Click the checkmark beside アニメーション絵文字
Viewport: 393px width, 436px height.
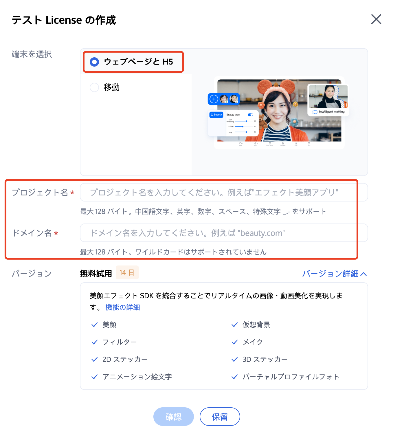coord(94,377)
